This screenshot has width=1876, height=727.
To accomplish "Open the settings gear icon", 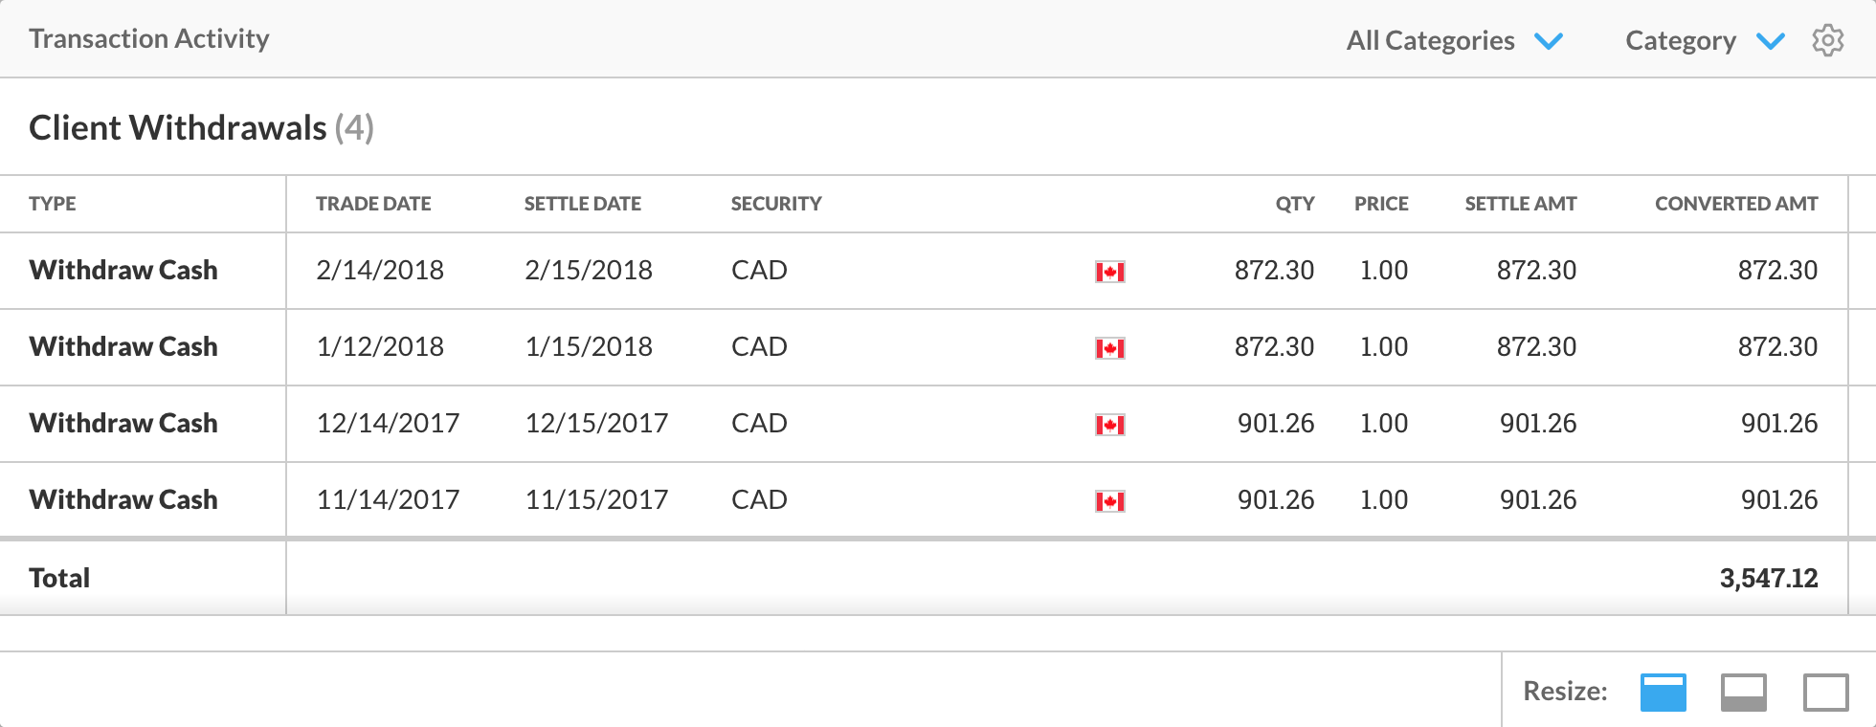I will coord(1827,40).
